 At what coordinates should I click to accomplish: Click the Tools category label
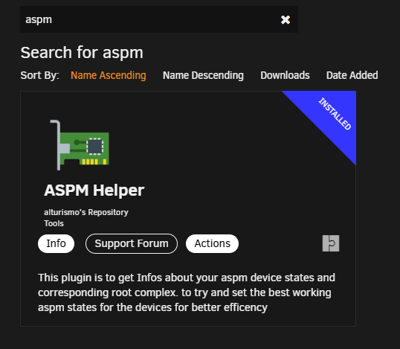tap(54, 223)
